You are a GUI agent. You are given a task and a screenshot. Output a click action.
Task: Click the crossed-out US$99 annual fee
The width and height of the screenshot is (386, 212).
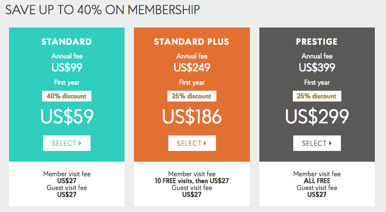pyautogui.click(x=67, y=67)
